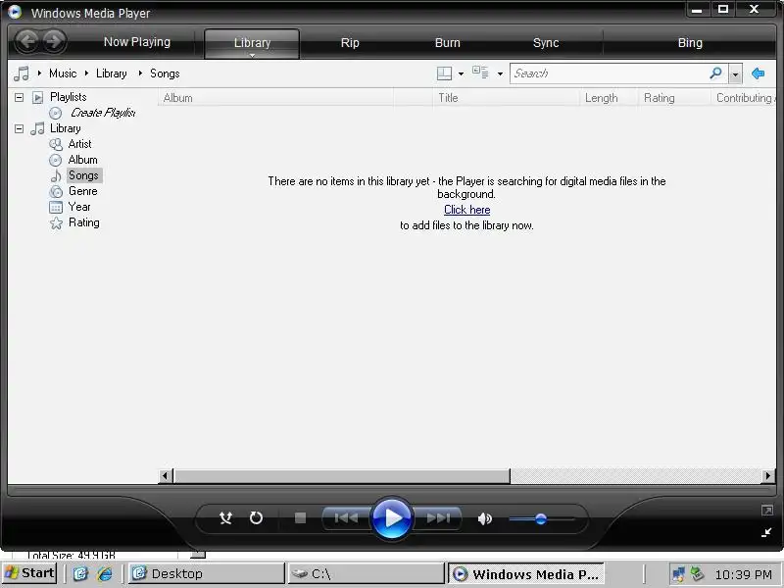Click the horizontal scrollbar left arrow

pyautogui.click(x=166, y=476)
